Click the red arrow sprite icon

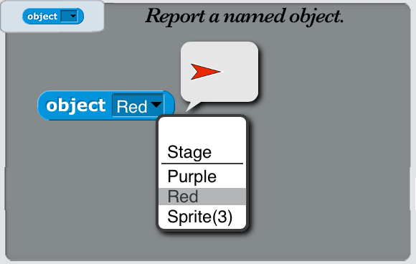coord(205,72)
